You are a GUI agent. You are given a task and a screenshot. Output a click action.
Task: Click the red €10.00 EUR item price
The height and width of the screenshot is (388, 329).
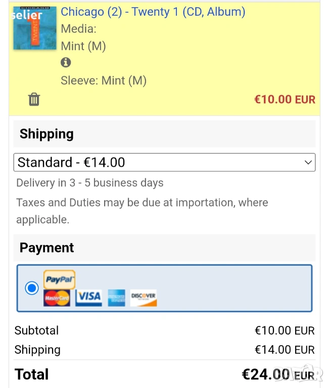(285, 99)
